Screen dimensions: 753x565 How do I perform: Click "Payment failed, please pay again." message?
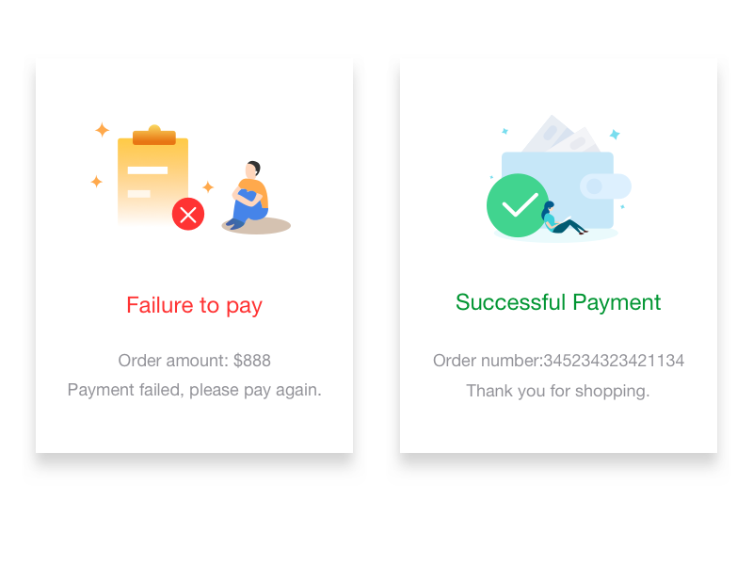pyautogui.click(x=194, y=390)
